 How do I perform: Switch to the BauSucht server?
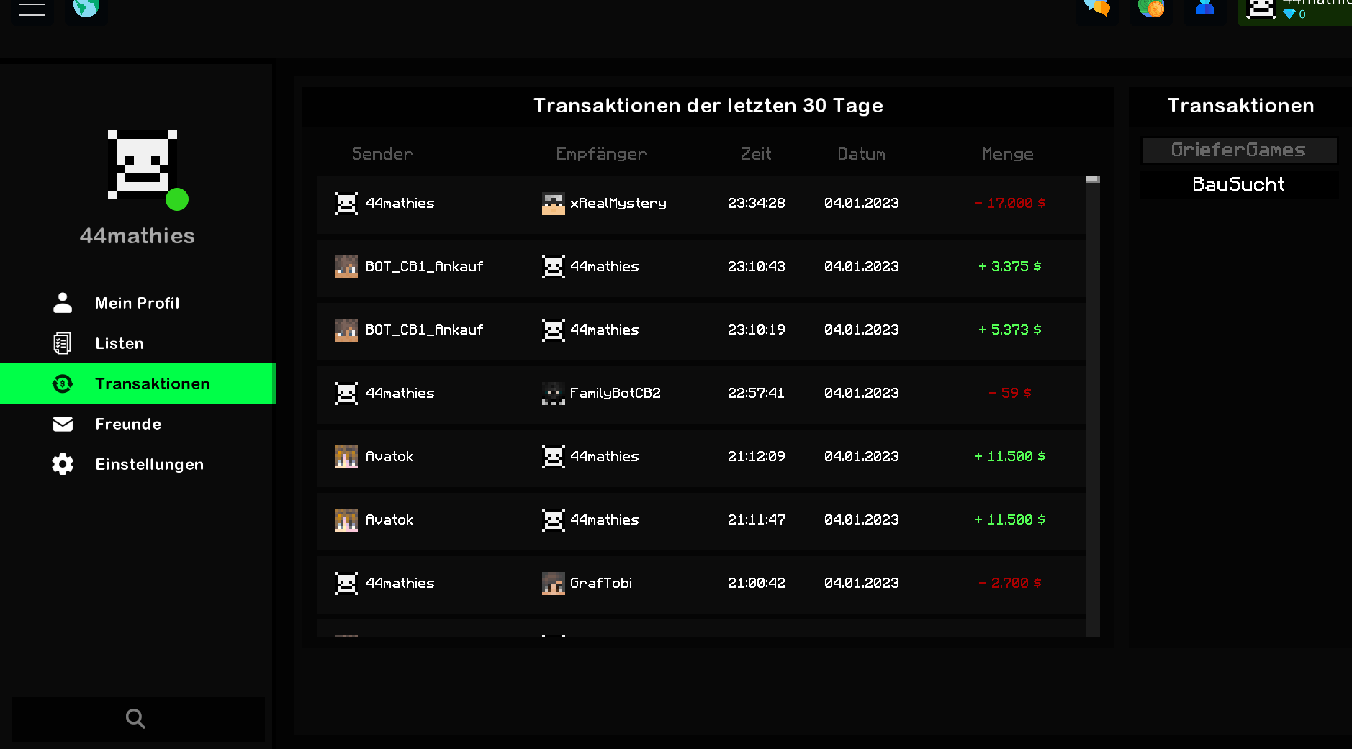[1239, 184]
